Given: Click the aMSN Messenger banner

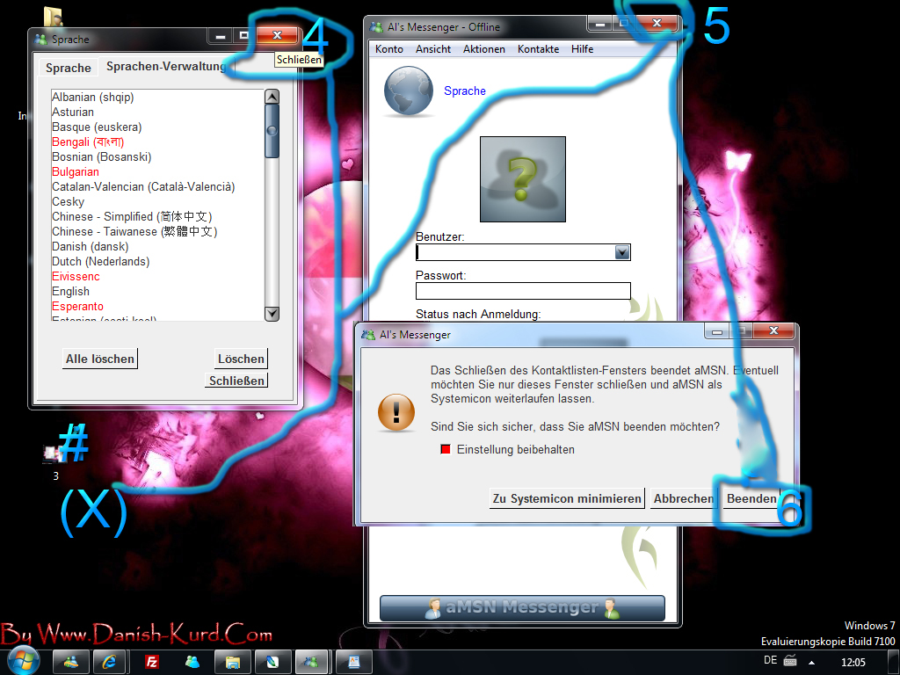Looking at the screenshot, I should click(522, 608).
